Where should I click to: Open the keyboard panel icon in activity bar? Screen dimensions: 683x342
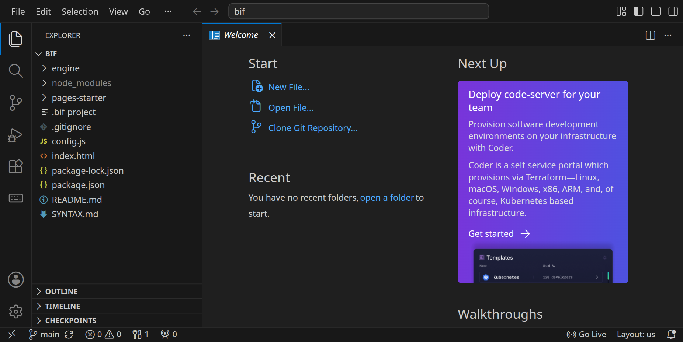(x=15, y=198)
